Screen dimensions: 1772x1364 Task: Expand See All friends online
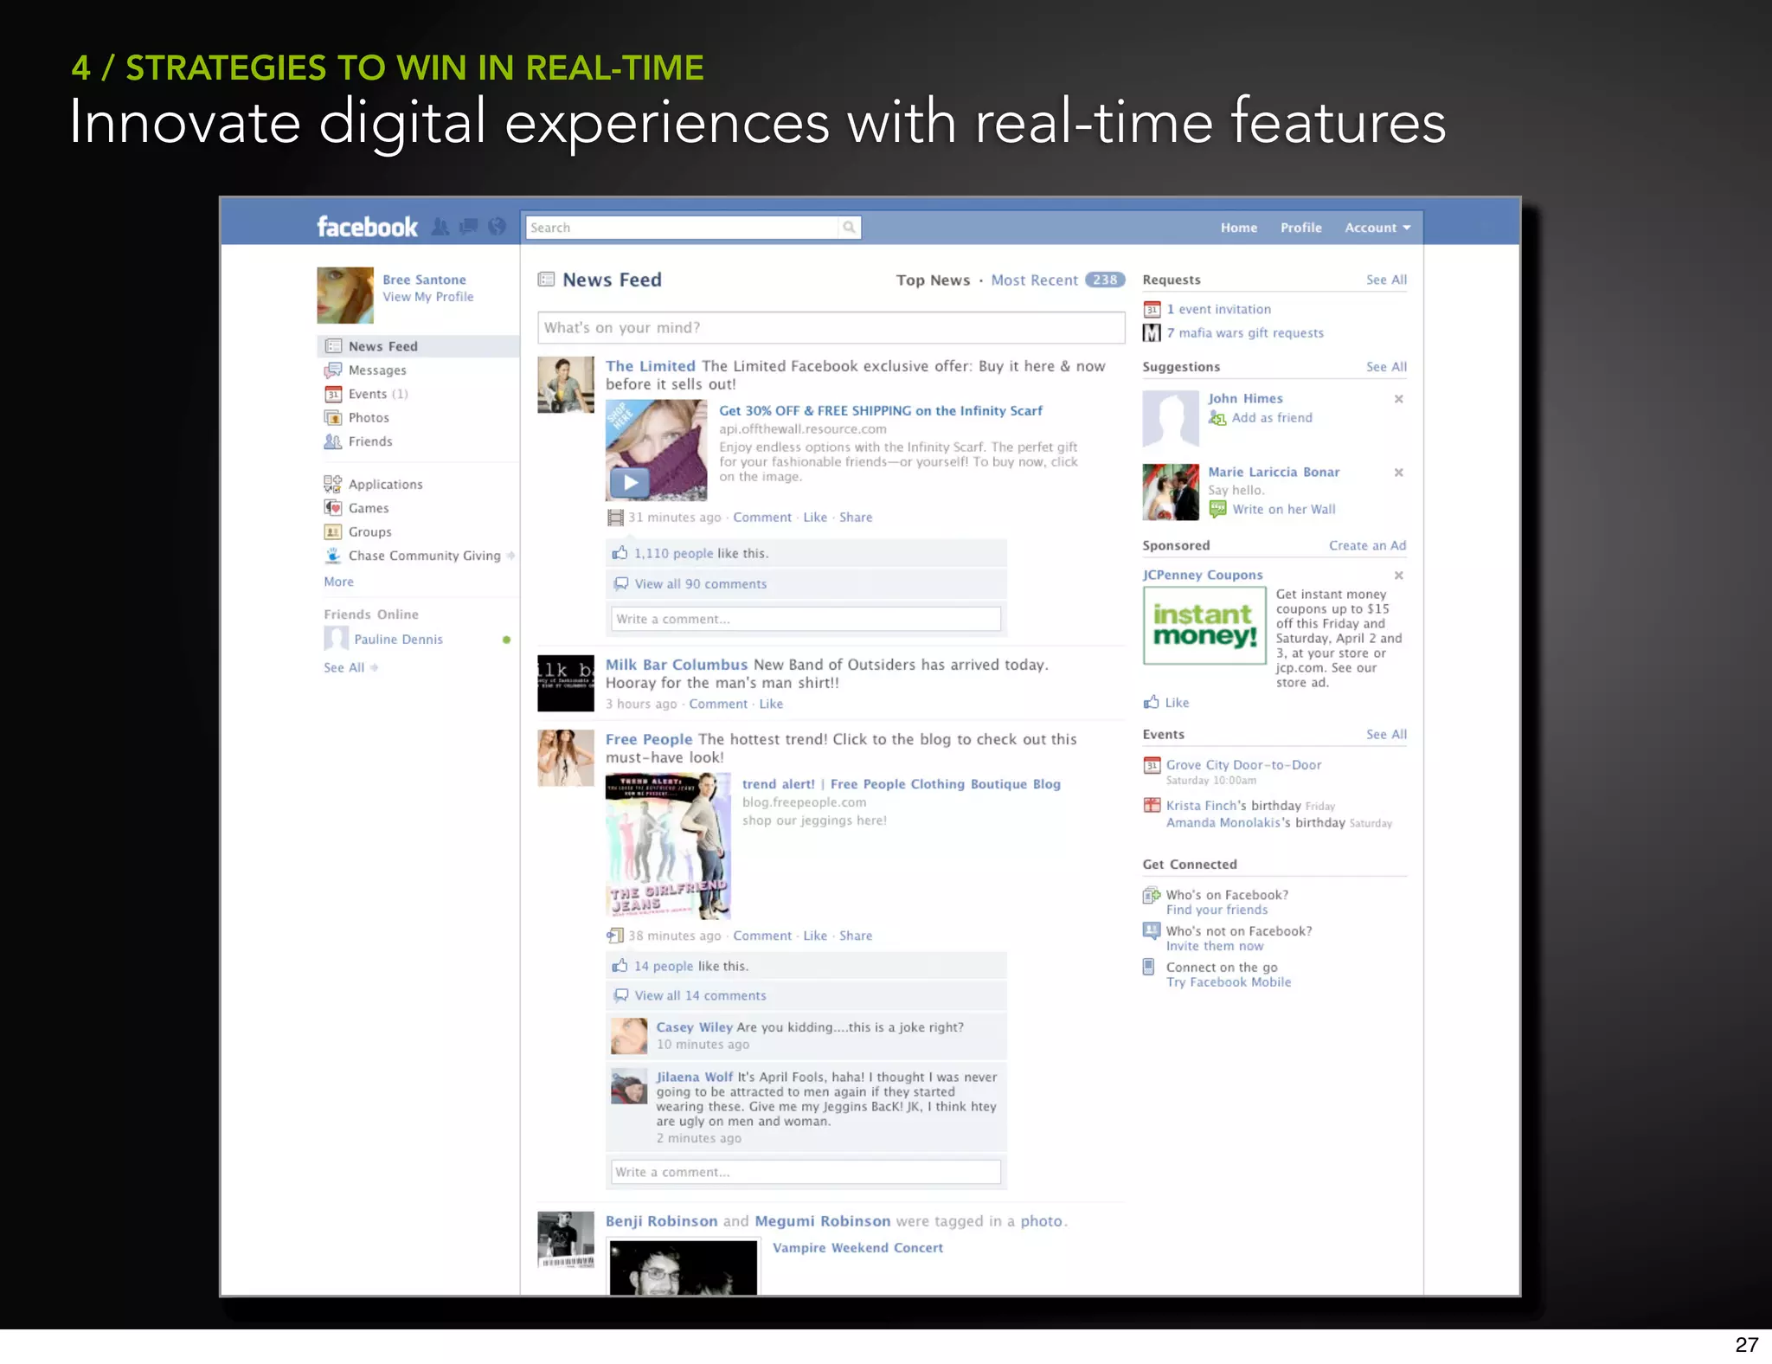click(350, 667)
